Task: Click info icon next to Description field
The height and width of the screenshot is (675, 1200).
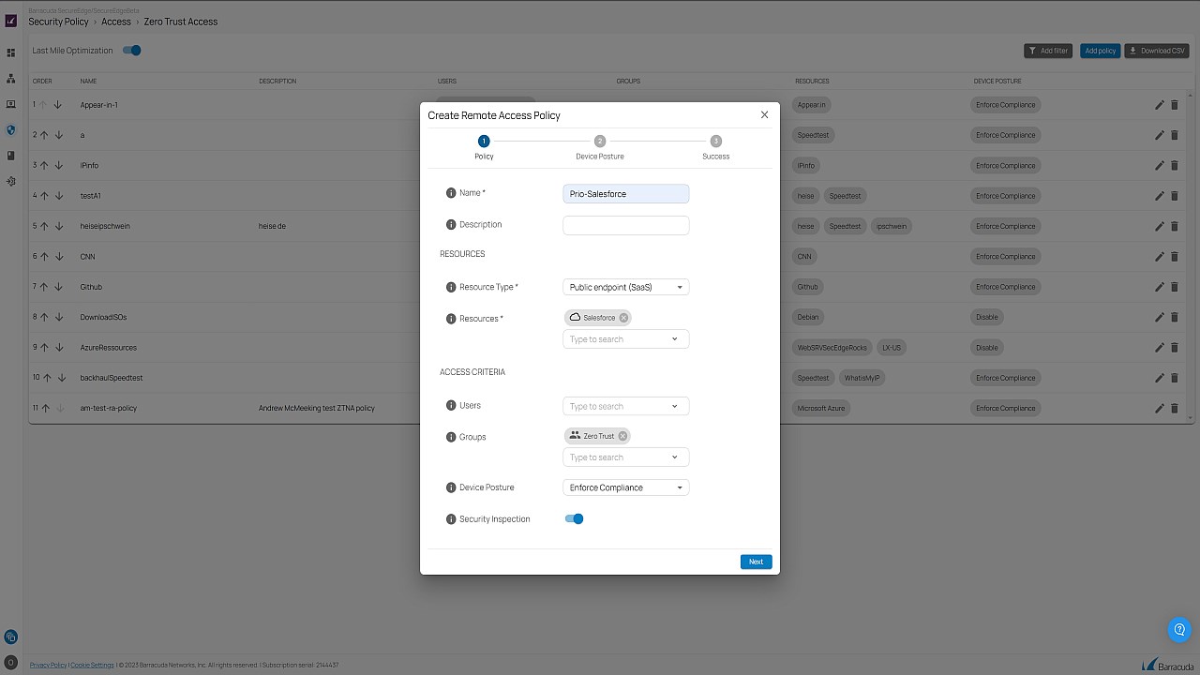Action: pos(451,225)
